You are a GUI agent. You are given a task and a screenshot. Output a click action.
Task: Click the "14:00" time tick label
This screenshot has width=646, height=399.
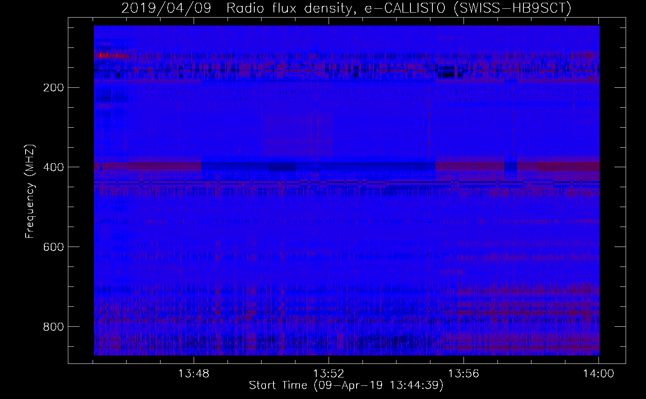click(598, 374)
